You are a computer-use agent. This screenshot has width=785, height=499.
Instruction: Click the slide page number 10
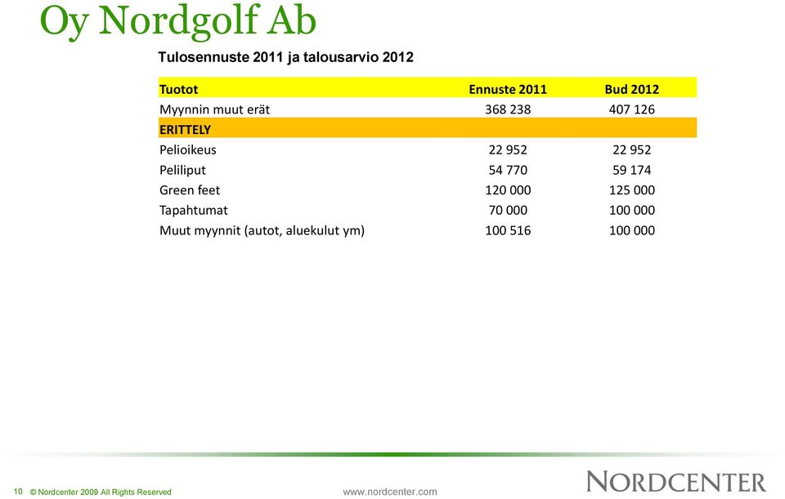click(x=18, y=492)
